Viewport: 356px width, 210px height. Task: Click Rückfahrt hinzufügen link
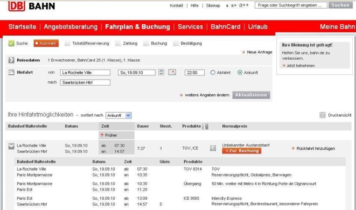[316, 149]
